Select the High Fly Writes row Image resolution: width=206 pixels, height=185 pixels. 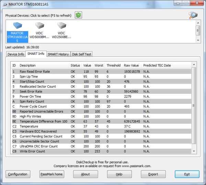tap(101, 116)
